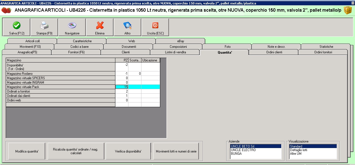The height and width of the screenshot is (165, 355).
Task: Select the Magazzino virtuale INGRAM row
Action: click(x=83, y=82)
